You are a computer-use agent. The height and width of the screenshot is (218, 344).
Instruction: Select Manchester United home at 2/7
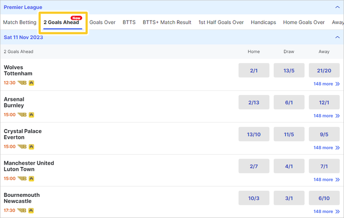[x=254, y=166]
